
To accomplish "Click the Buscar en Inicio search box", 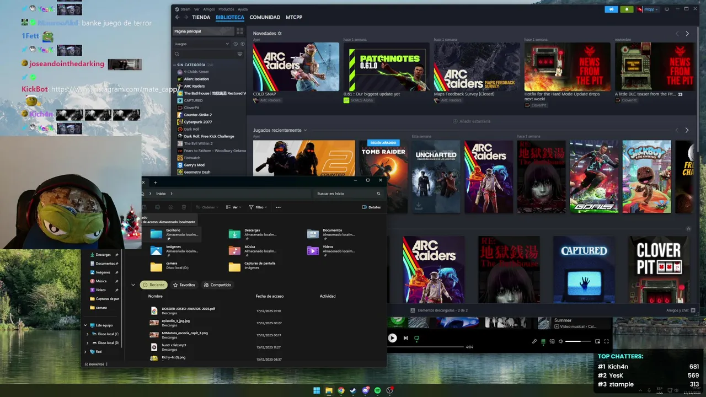I will [349, 194].
